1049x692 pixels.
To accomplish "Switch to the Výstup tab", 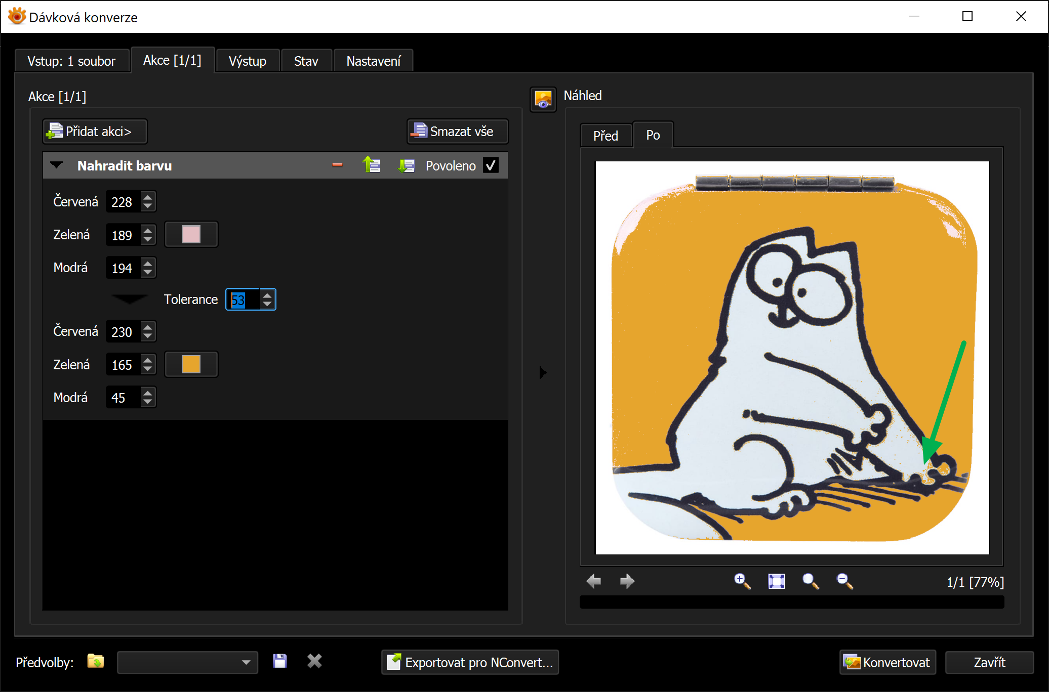I will [x=248, y=61].
